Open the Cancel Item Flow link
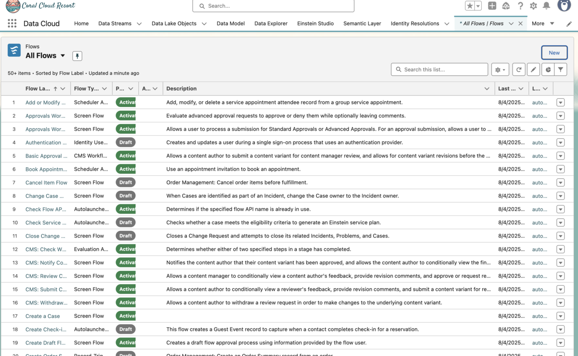This screenshot has height=356, width=578. (46, 183)
